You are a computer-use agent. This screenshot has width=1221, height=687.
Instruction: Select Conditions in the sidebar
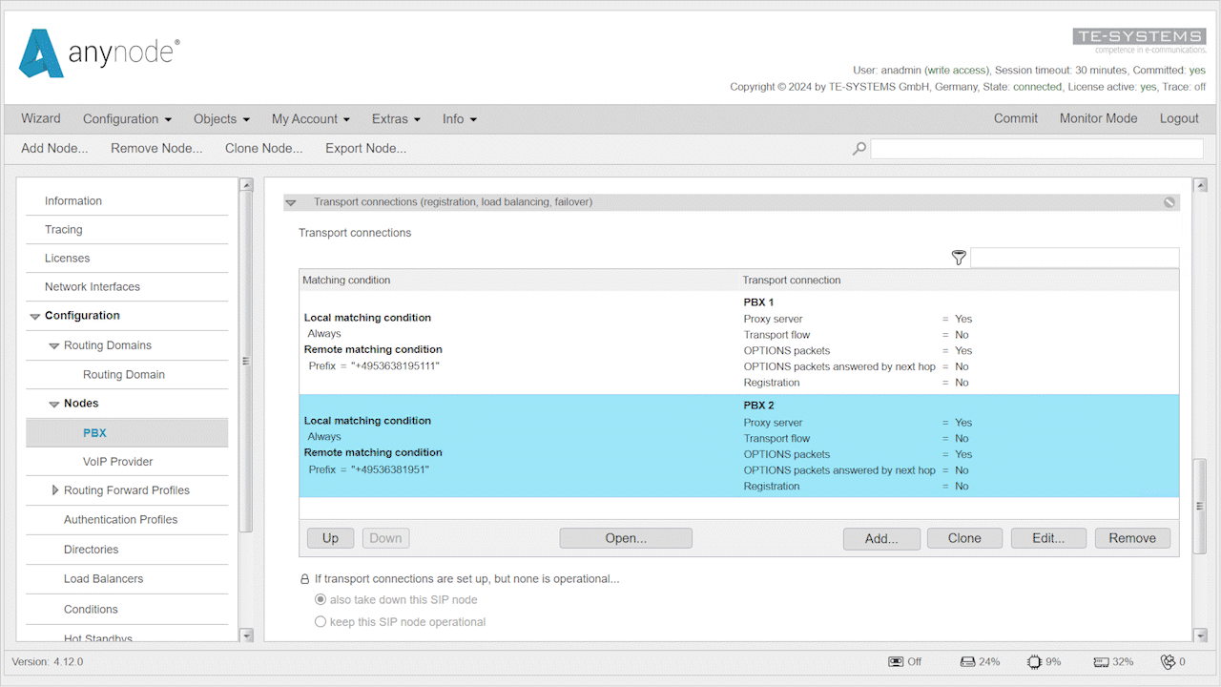(91, 610)
